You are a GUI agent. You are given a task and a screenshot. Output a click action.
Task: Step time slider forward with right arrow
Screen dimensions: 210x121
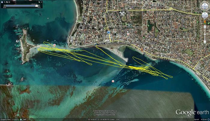click(39, 5)
